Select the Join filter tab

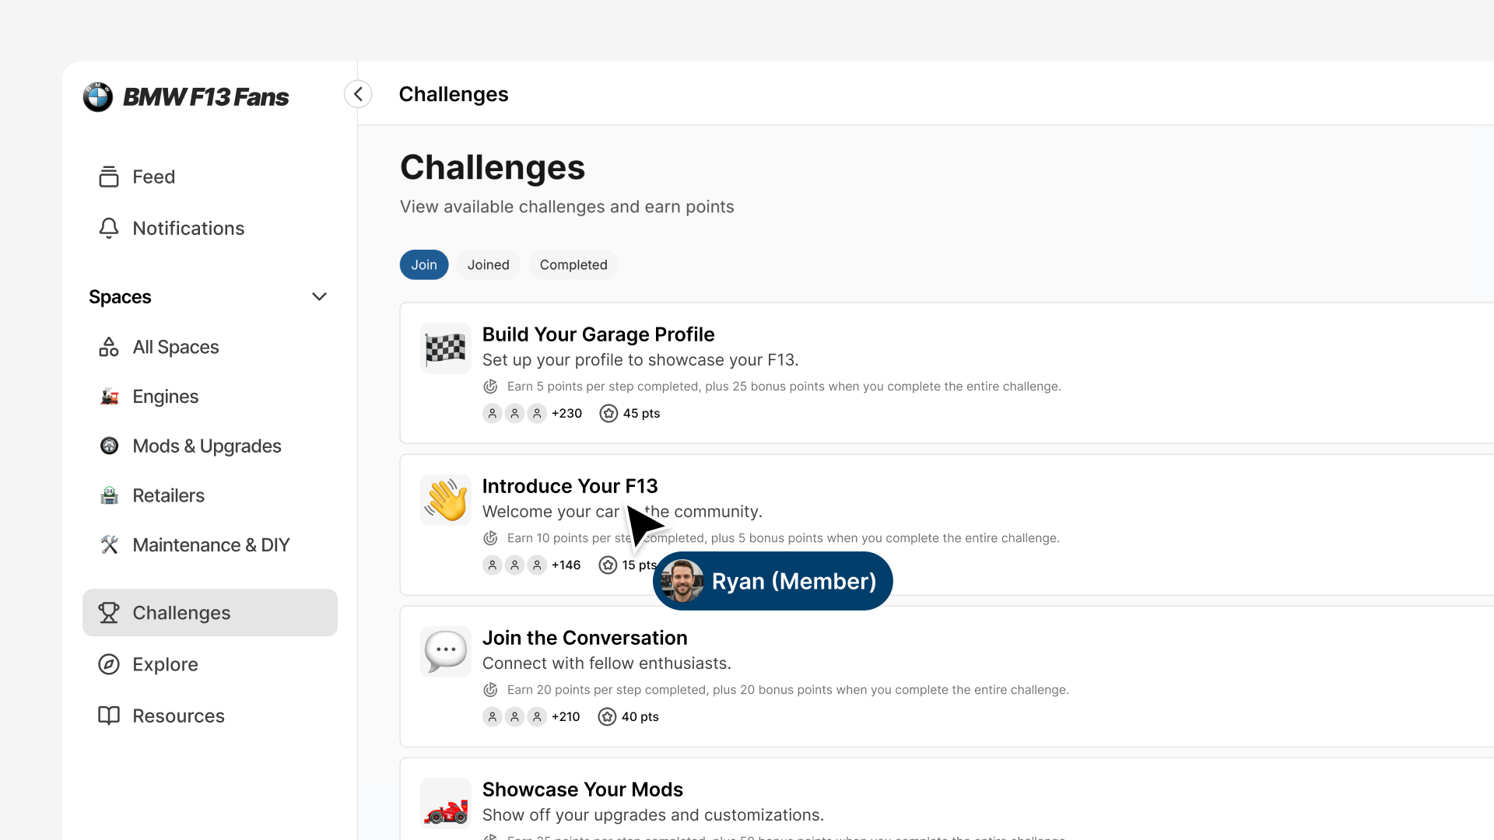click(x=424, y=264)
